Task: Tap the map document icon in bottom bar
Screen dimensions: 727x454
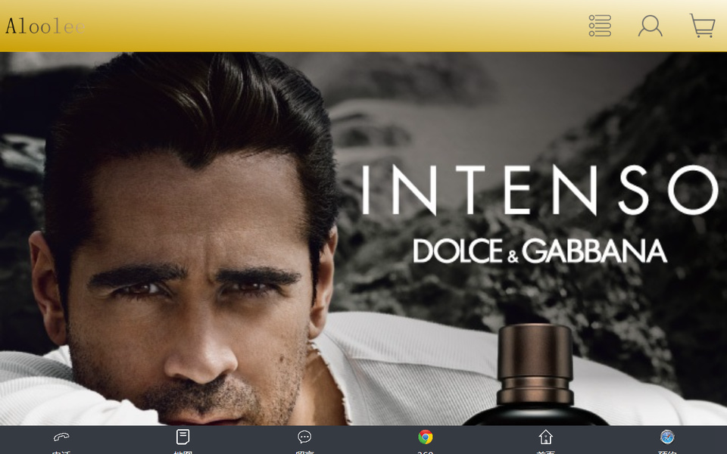Action: pos(183,437)
